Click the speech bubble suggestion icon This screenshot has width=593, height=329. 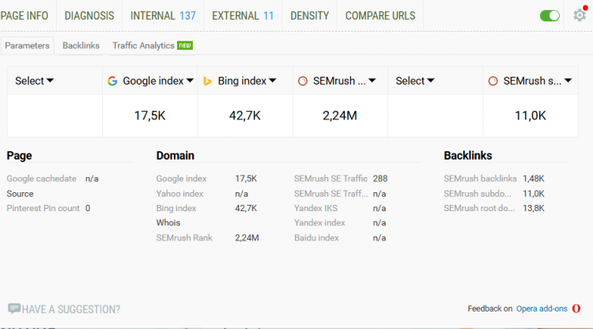pos(14,309)
